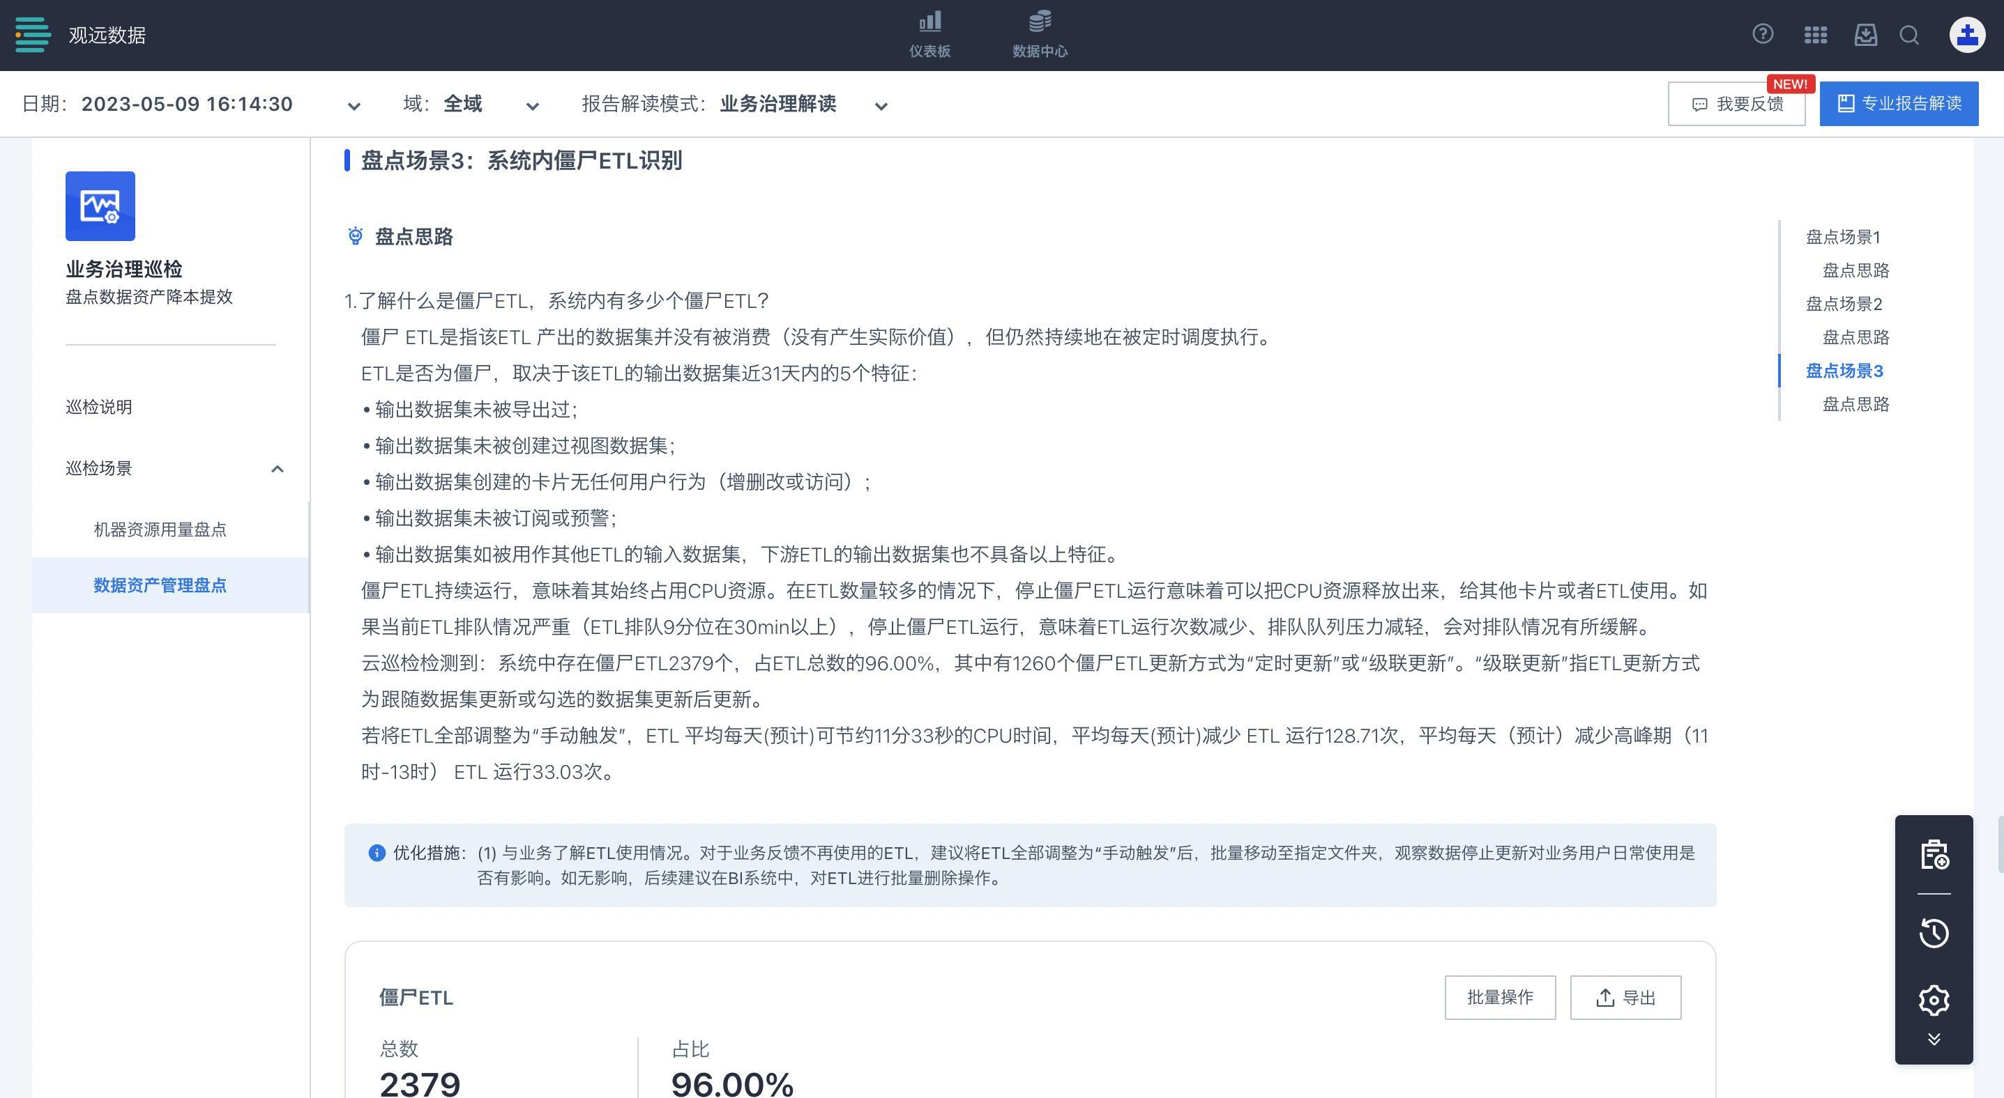Collapse the 巡检场景 section chevron
Viewport: 2004px width, 1098px height.
point(277,469)
